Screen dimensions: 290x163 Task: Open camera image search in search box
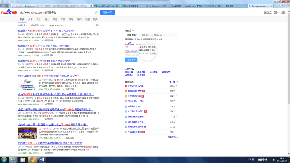tap(97, 13)
